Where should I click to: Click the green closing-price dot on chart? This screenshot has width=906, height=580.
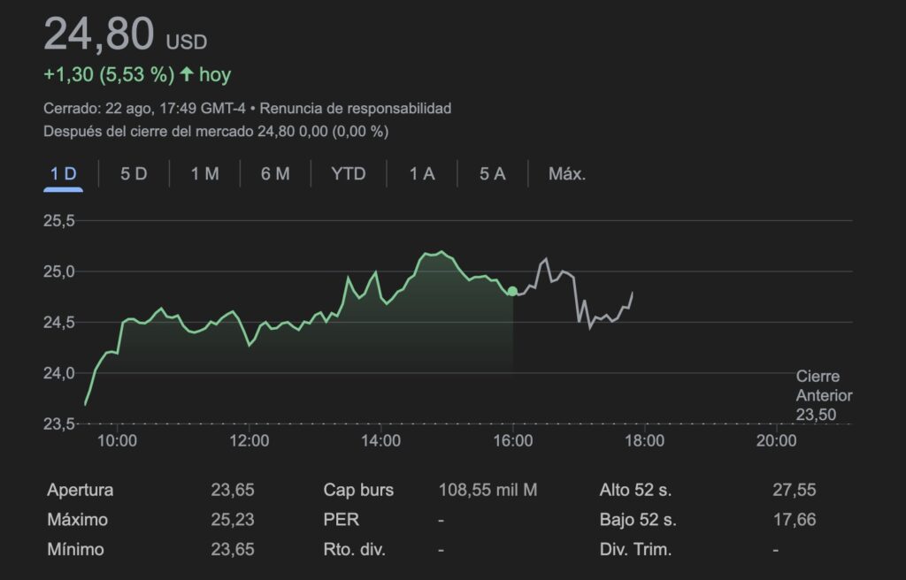click(x=512, y=291)
